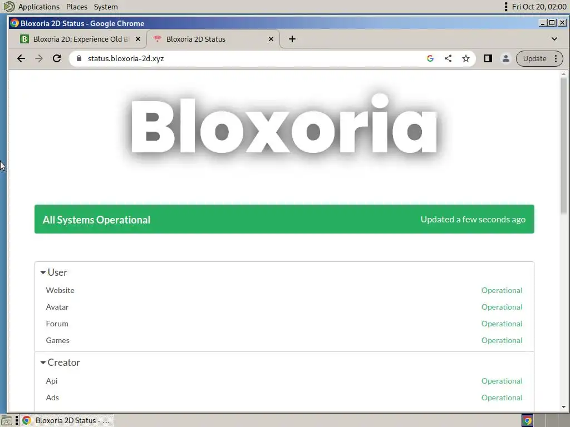
Task: Click the Games component label
Action: 57,341
